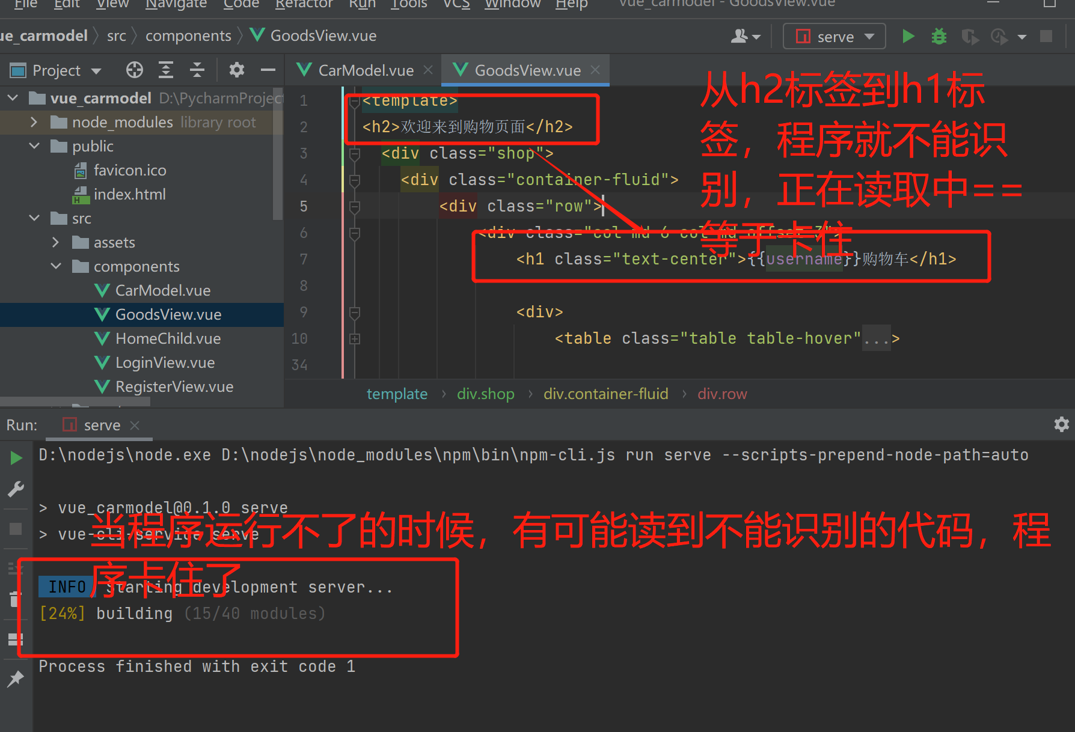Close the GoodsView.vue editor tab
Viewport: 1075px width, 732px height.
tap(595, 70)
